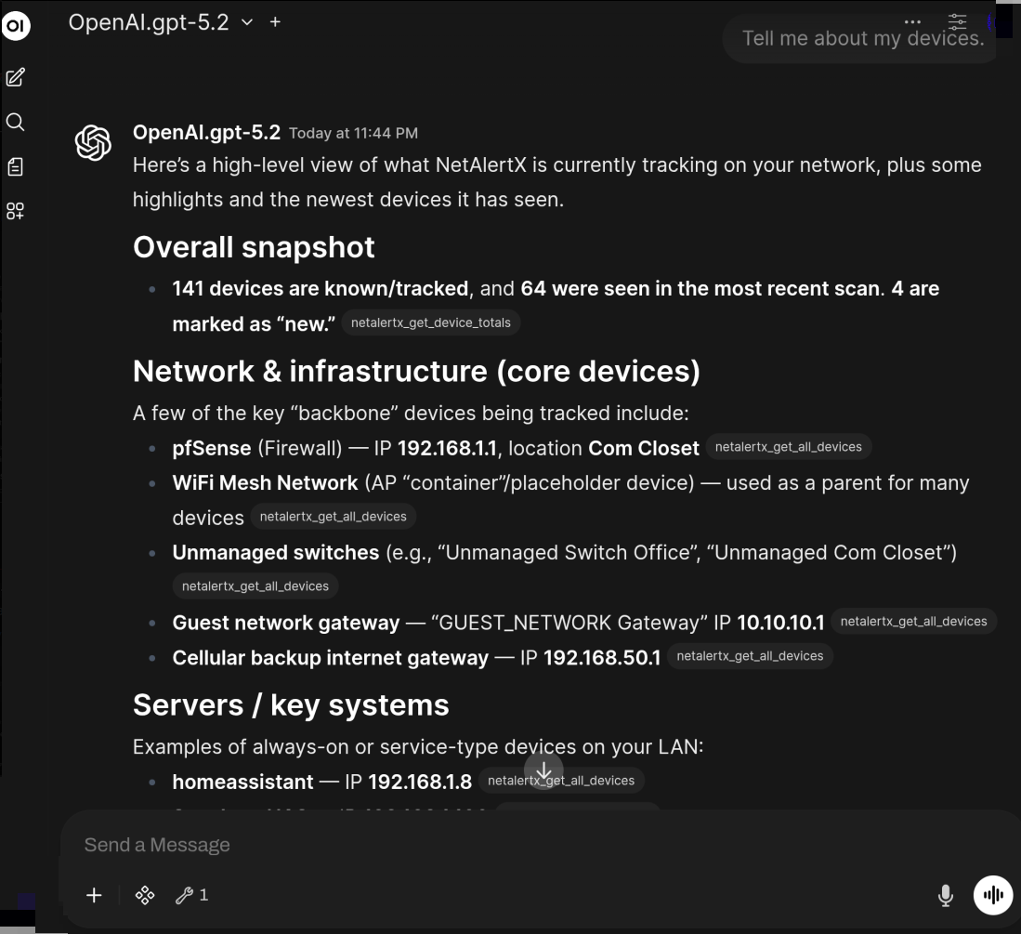1021x934 pixels.
Task: Expand the netalertx_get_device_totals tool call
Action: (430, 322)
